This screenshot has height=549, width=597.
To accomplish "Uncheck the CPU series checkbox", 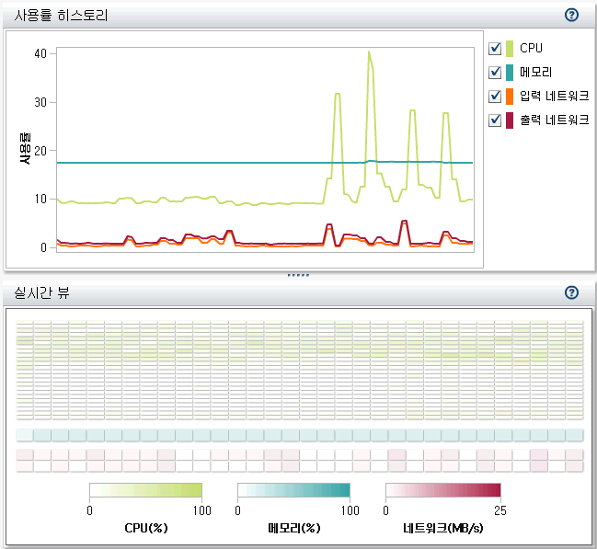I will coord(495,48).
